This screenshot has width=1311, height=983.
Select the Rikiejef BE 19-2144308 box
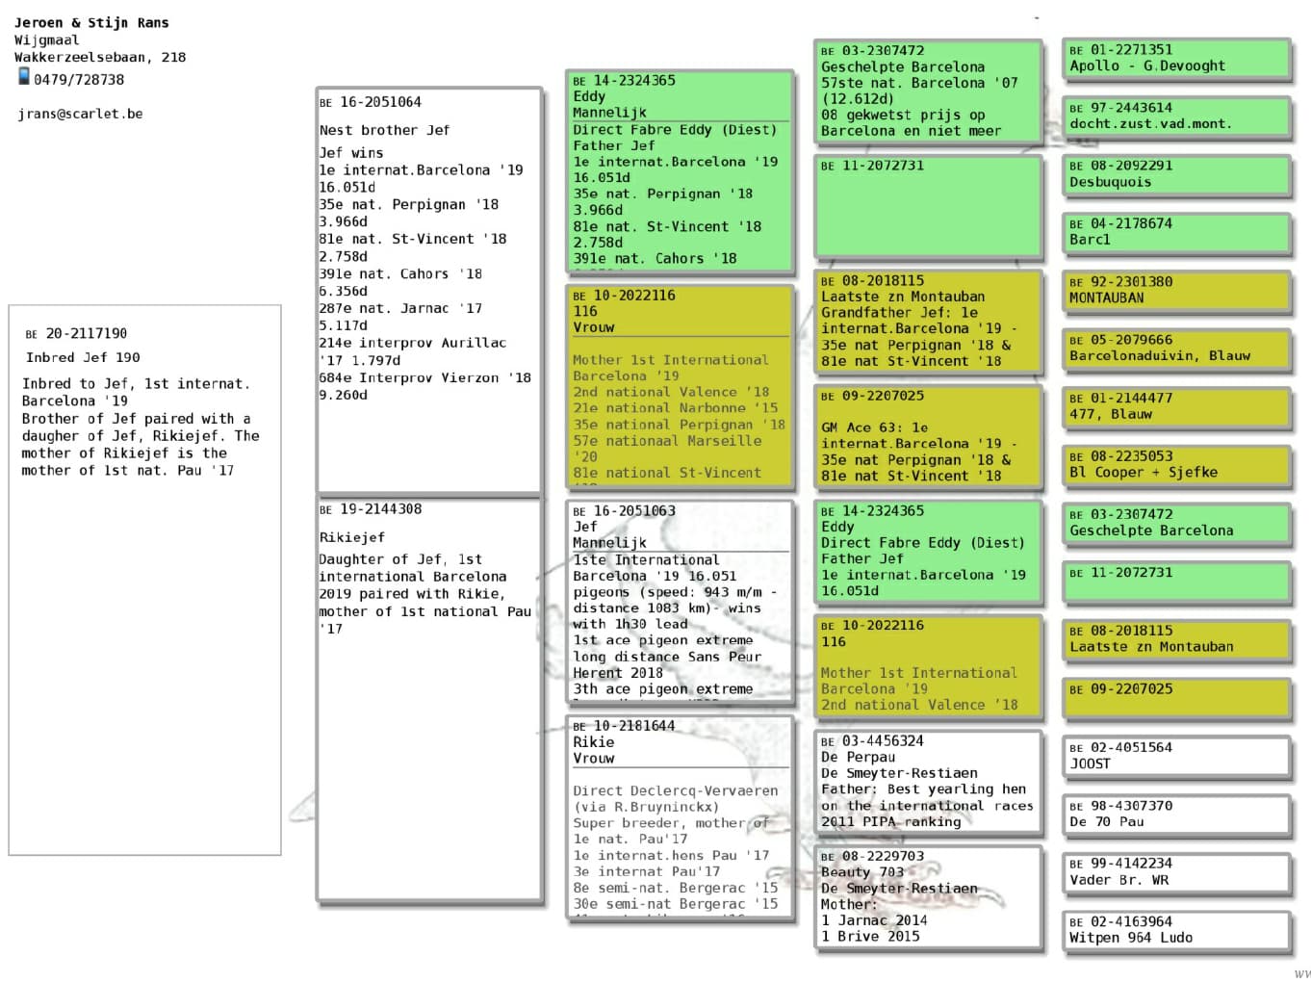(x=428, y=699)
